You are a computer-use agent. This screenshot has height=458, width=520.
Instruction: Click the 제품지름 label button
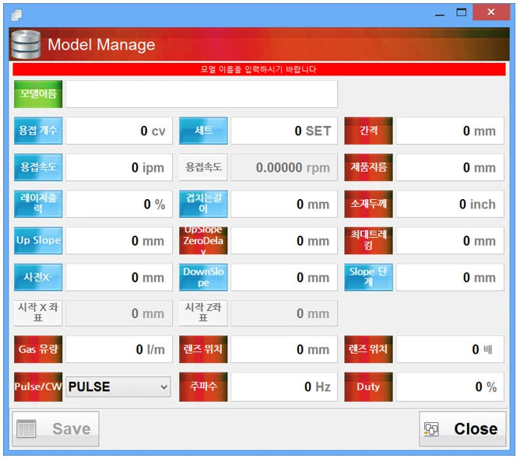point(368,167)
